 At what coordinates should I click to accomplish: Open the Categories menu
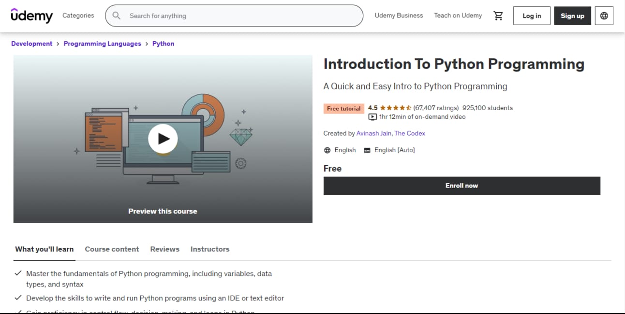click(x=78, y=15)
